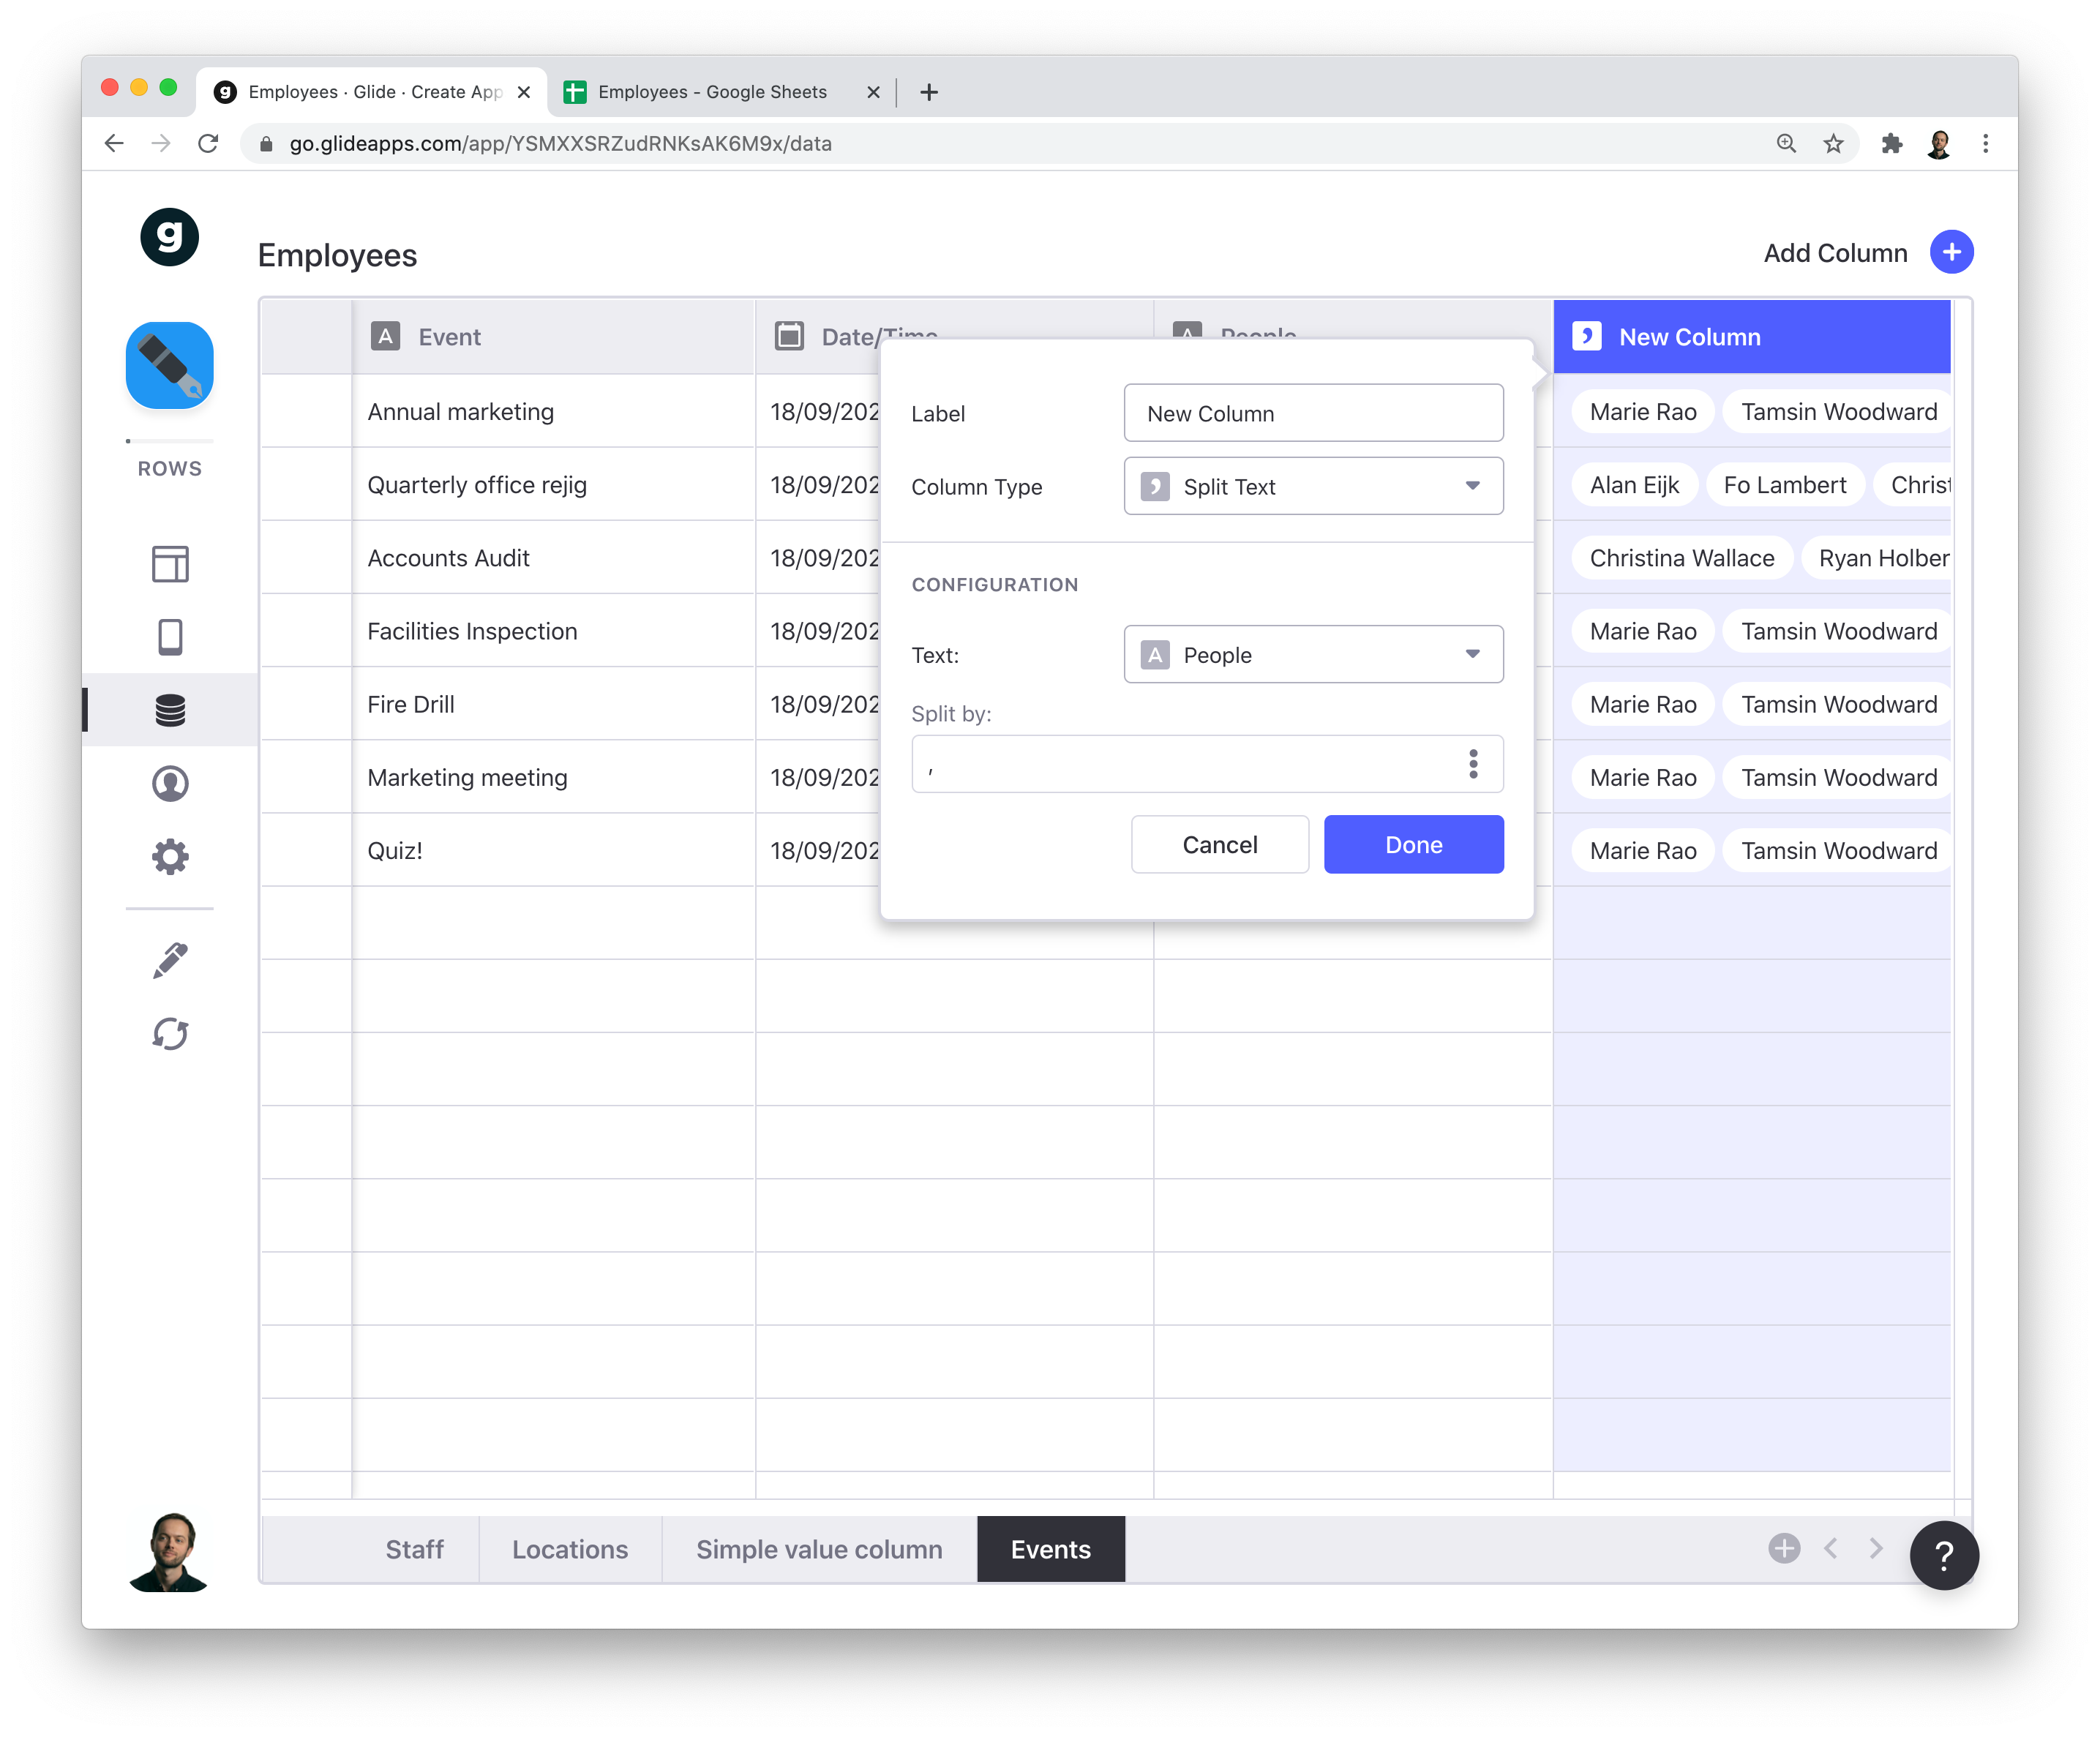2100x1737 pixels.
Task: Open the Employees Google Sheets browser tab
Action: [x=712, y=92]
